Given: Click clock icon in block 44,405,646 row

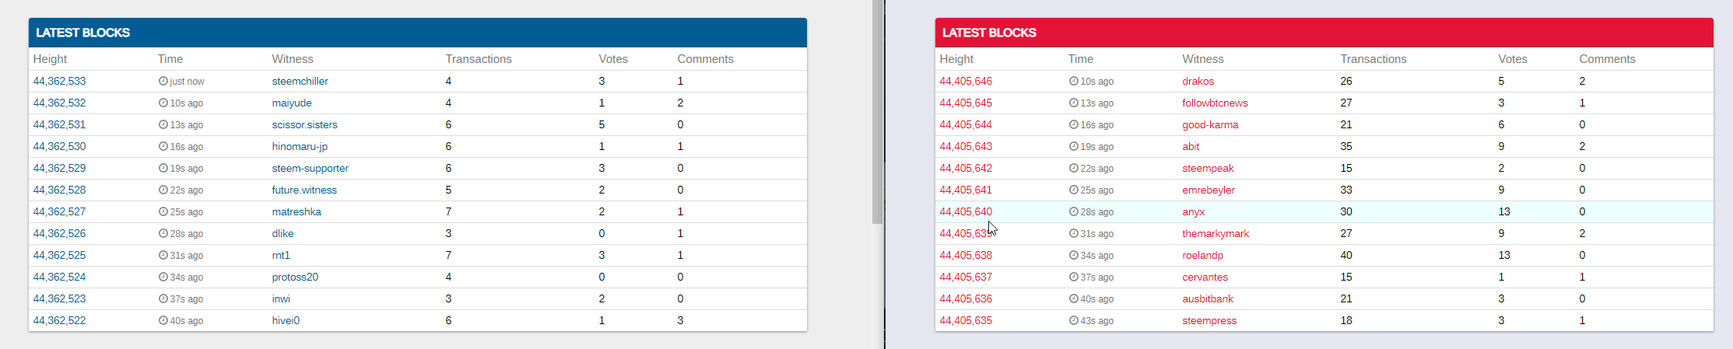Looking at the screenshot, I should [1074, 81].
